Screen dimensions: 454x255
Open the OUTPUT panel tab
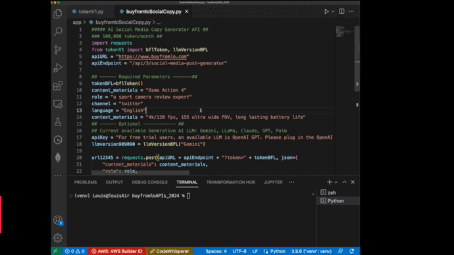coord(114,182)
